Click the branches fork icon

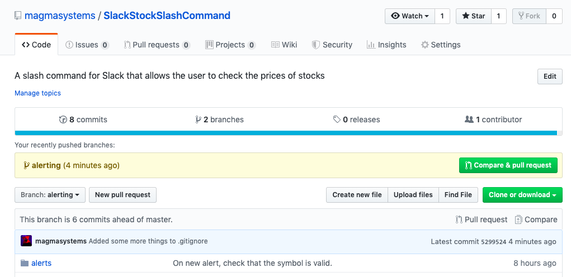click(198, 120)
